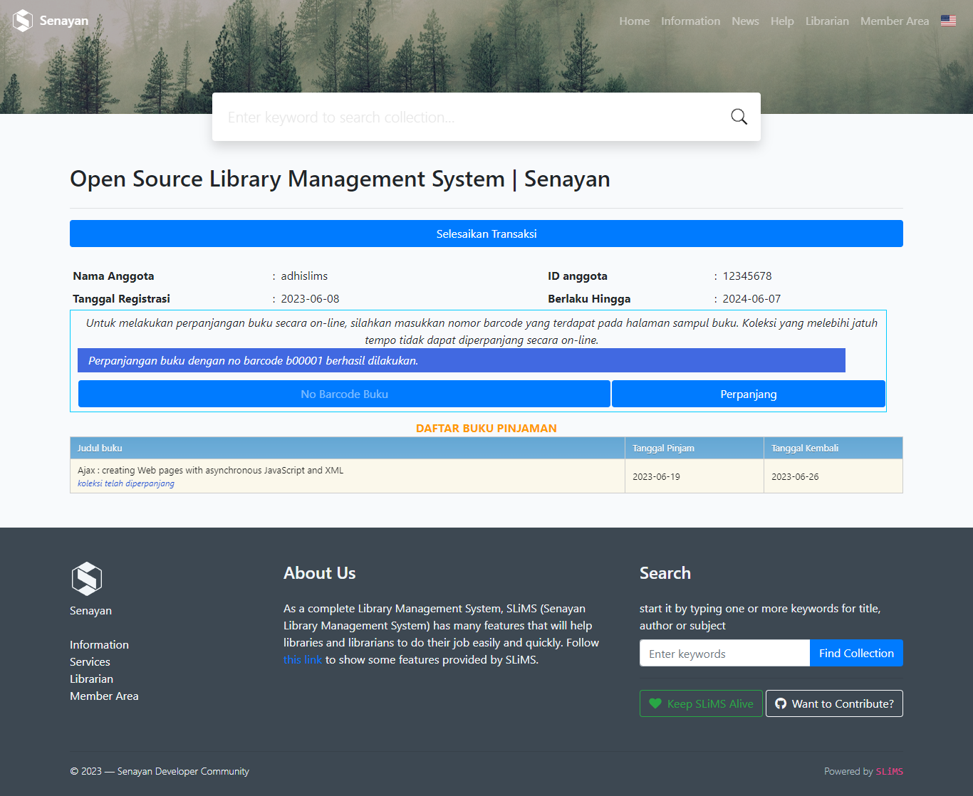Image resolution: width=973 pixels, height=796 pixels.
Task: Open footer Services link
Action: (90, 661)
